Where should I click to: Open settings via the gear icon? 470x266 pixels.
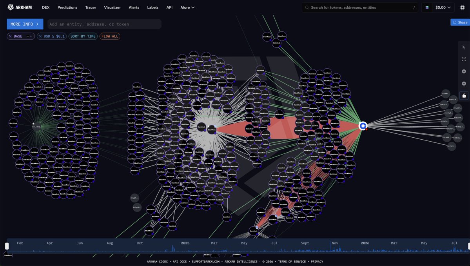click(x=462, y=7)
